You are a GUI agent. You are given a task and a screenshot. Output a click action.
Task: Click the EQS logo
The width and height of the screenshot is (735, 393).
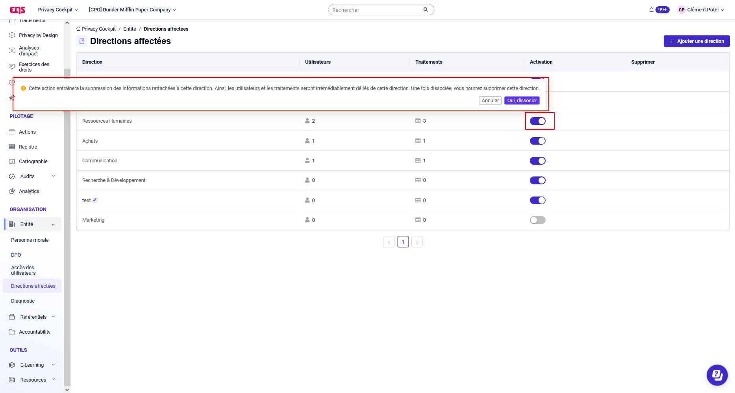(x=18, y=10)
